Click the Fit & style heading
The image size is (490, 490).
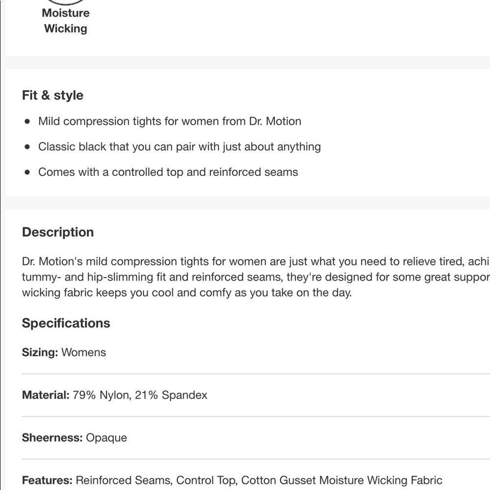coord(52,95)
